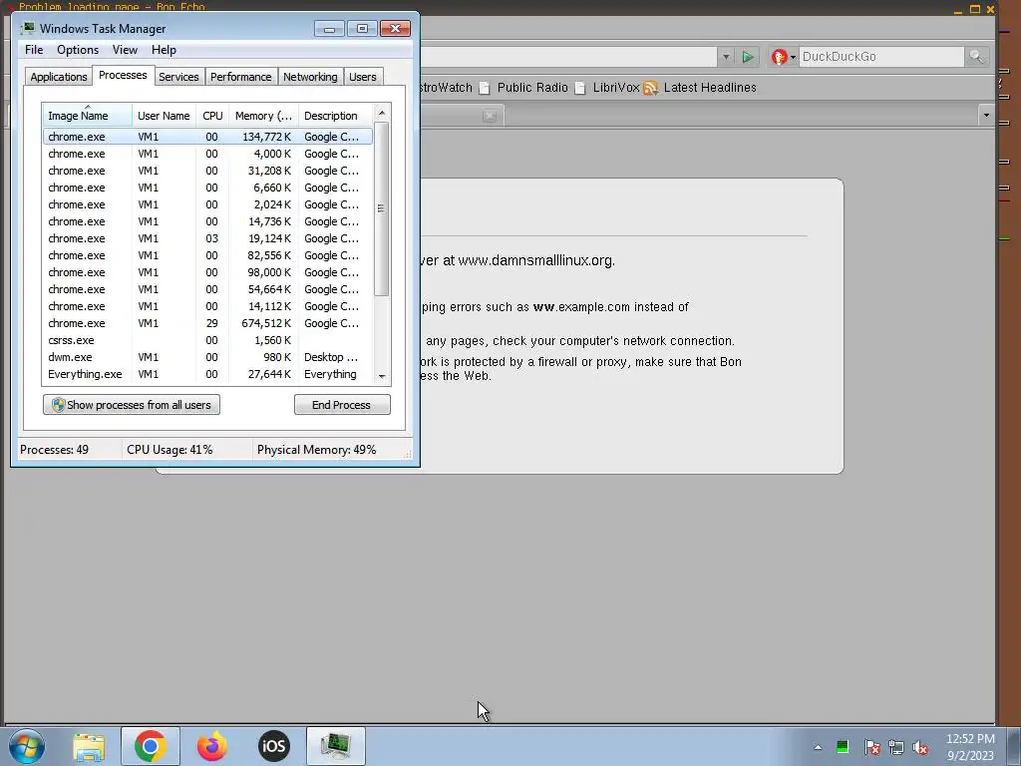Open the Latest Headlines feed bookmark

(700, 88)
